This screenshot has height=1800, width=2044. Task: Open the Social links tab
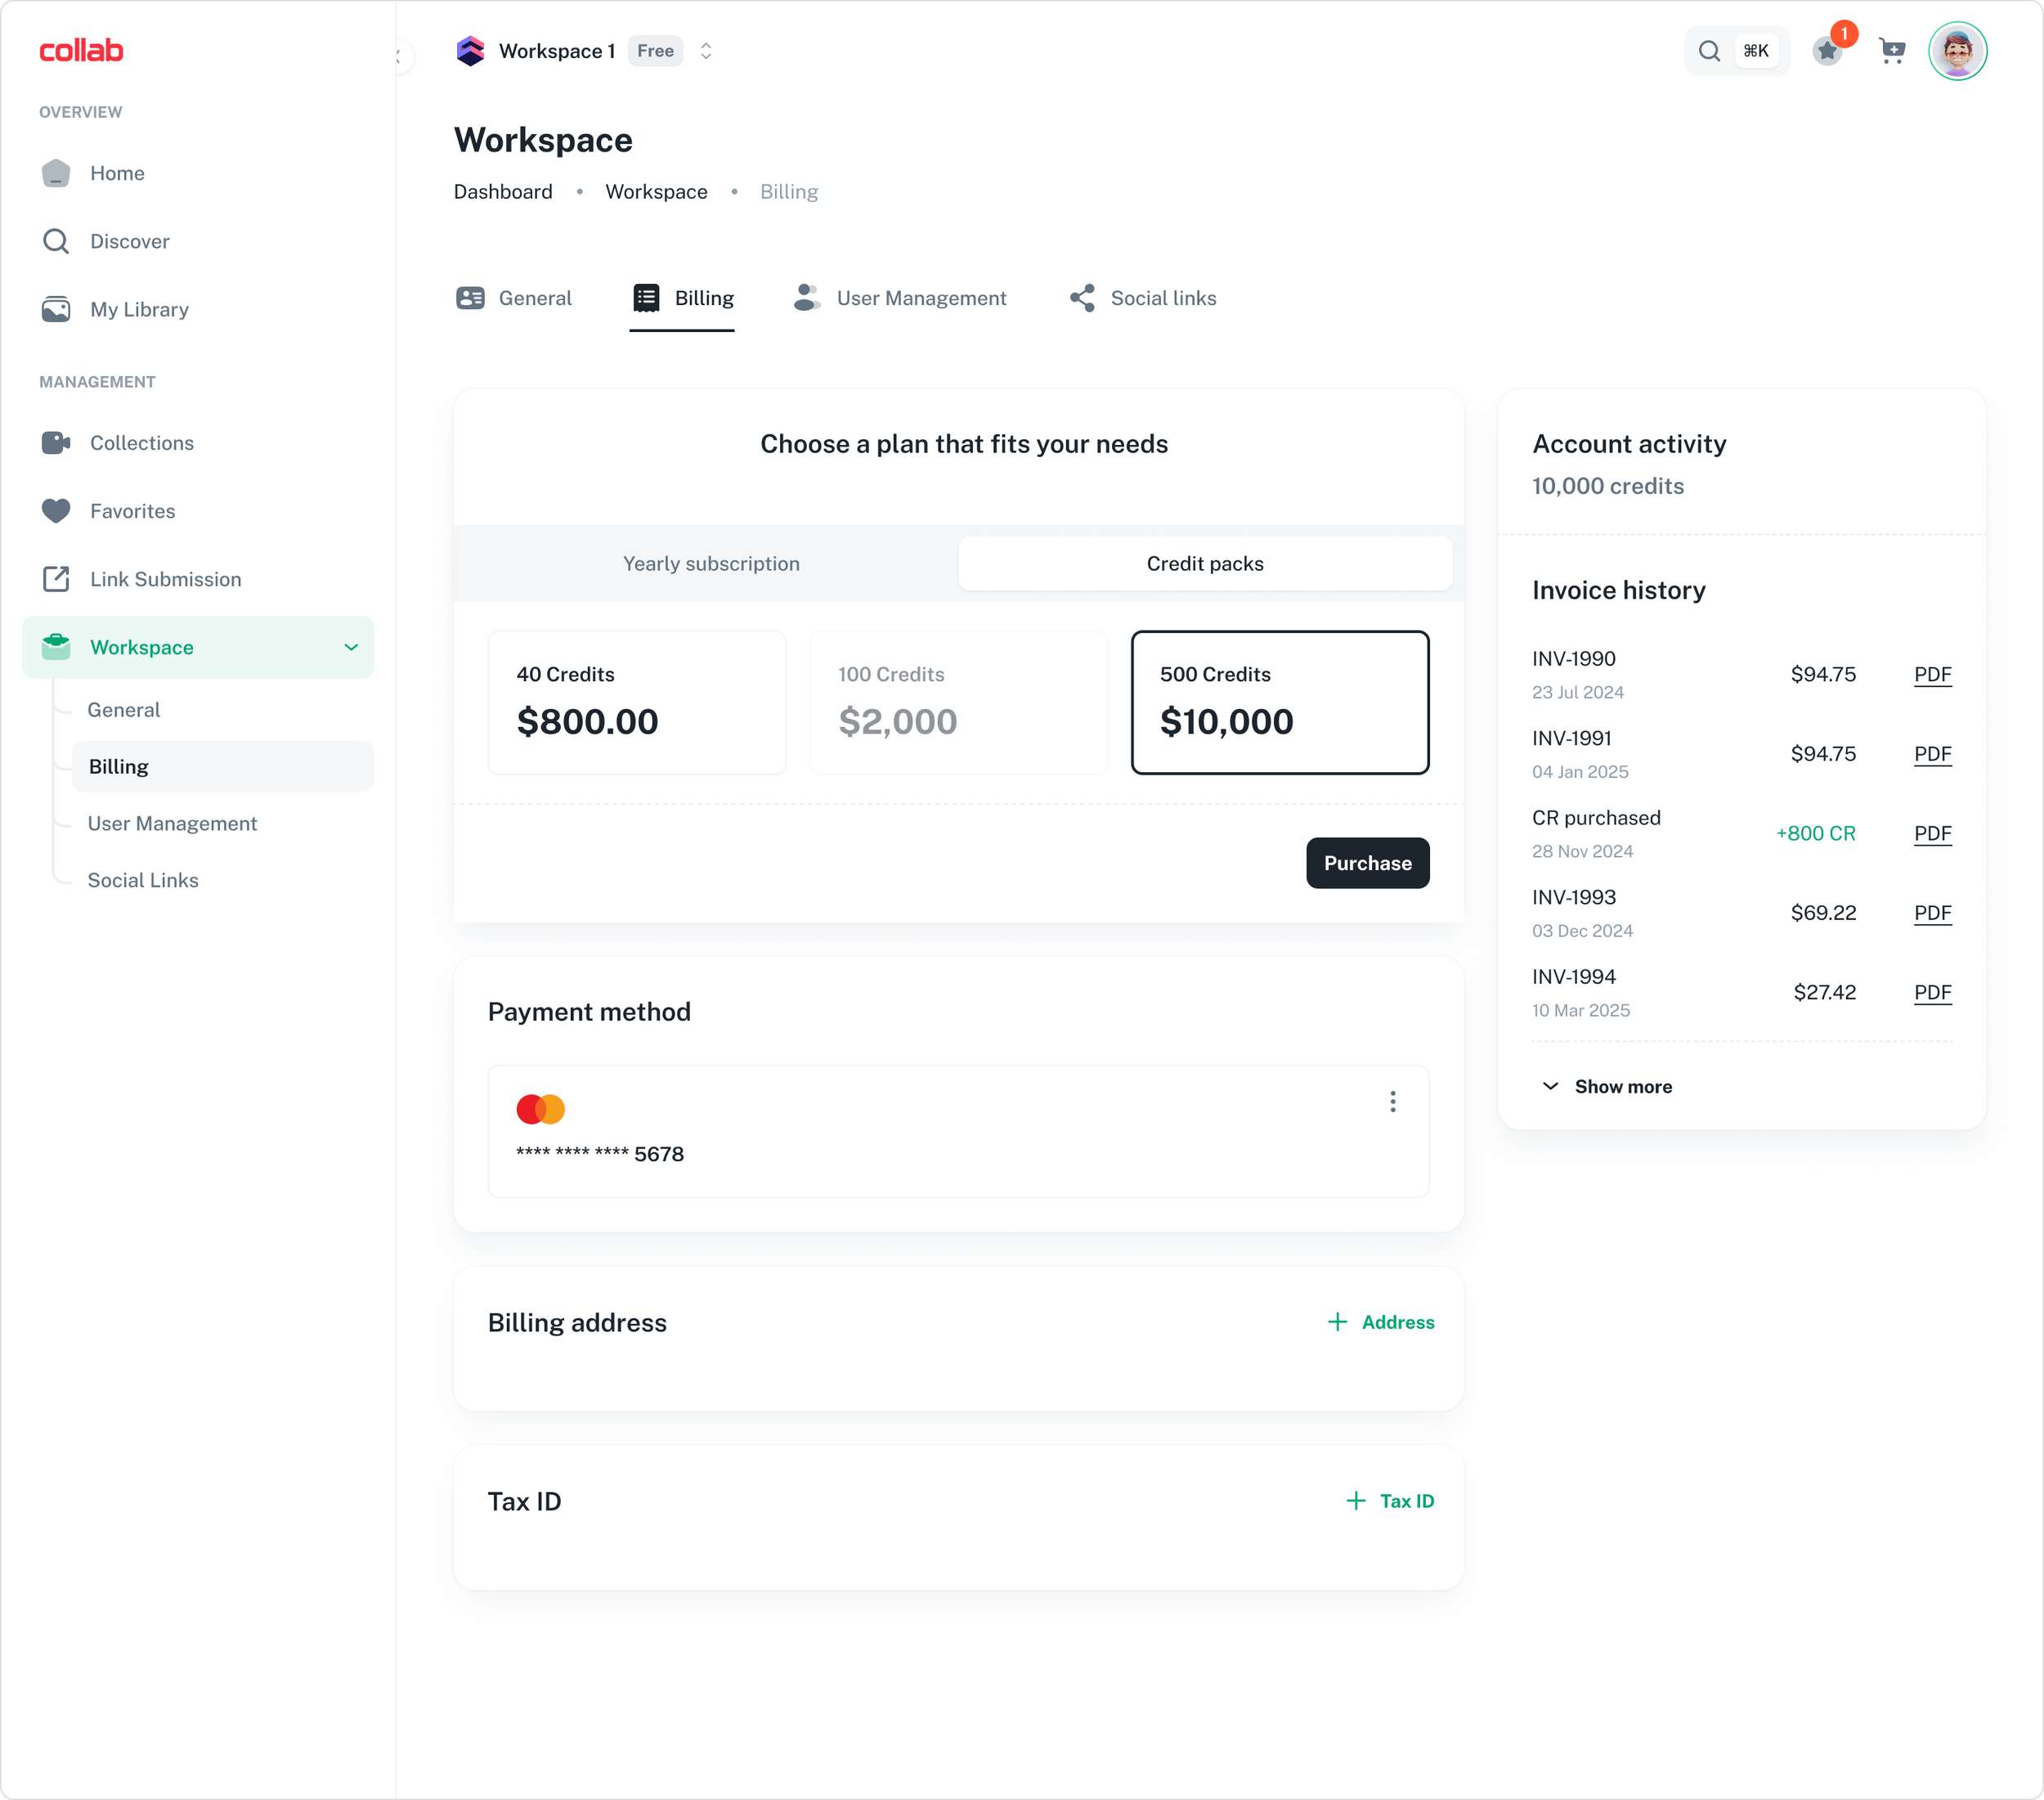pos(1163,298)
